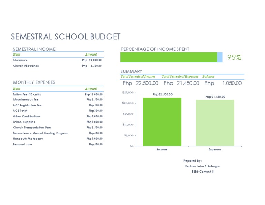Select the Reuben John B. Sahagun name
The height and width of the screenshot is (205, 265).
point(203,166)
